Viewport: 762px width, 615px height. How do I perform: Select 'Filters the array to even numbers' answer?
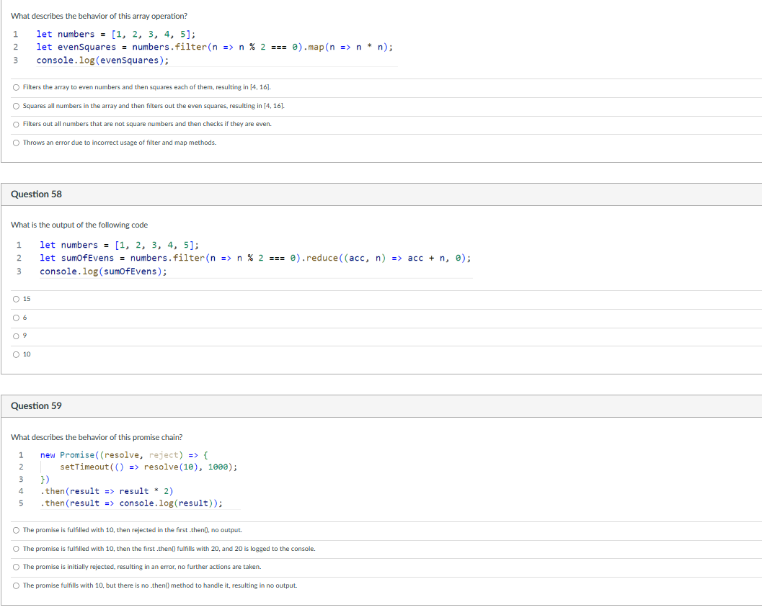(x=16, y=87)
